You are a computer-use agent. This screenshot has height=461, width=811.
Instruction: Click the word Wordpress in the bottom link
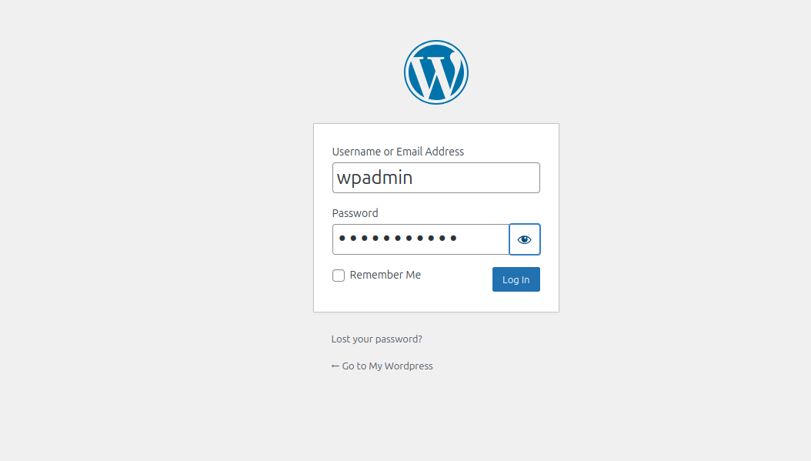click(409, 366)
